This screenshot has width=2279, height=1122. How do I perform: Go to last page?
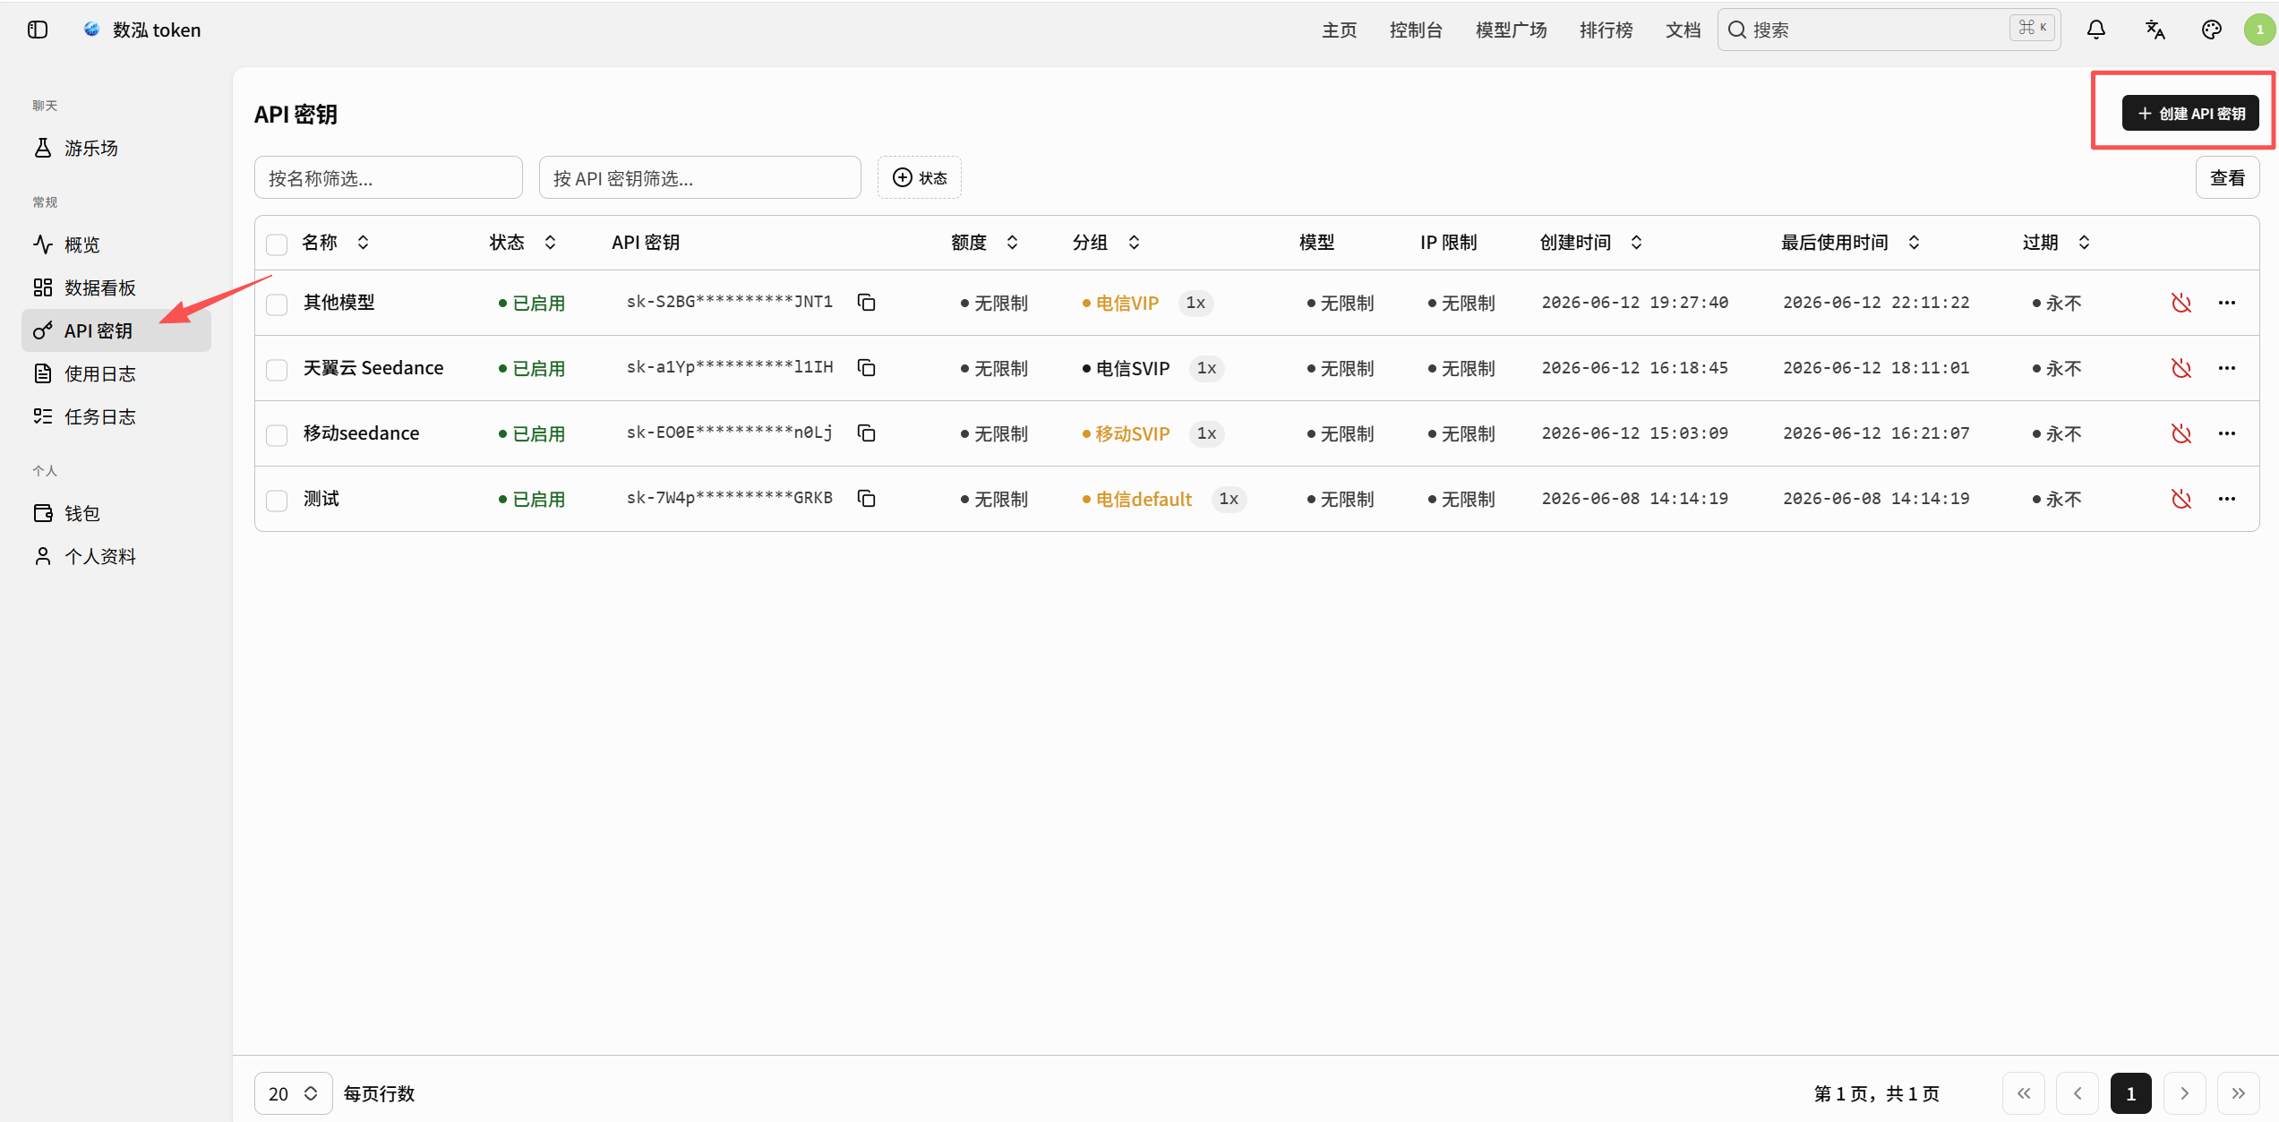(x=2239, y=1093)
